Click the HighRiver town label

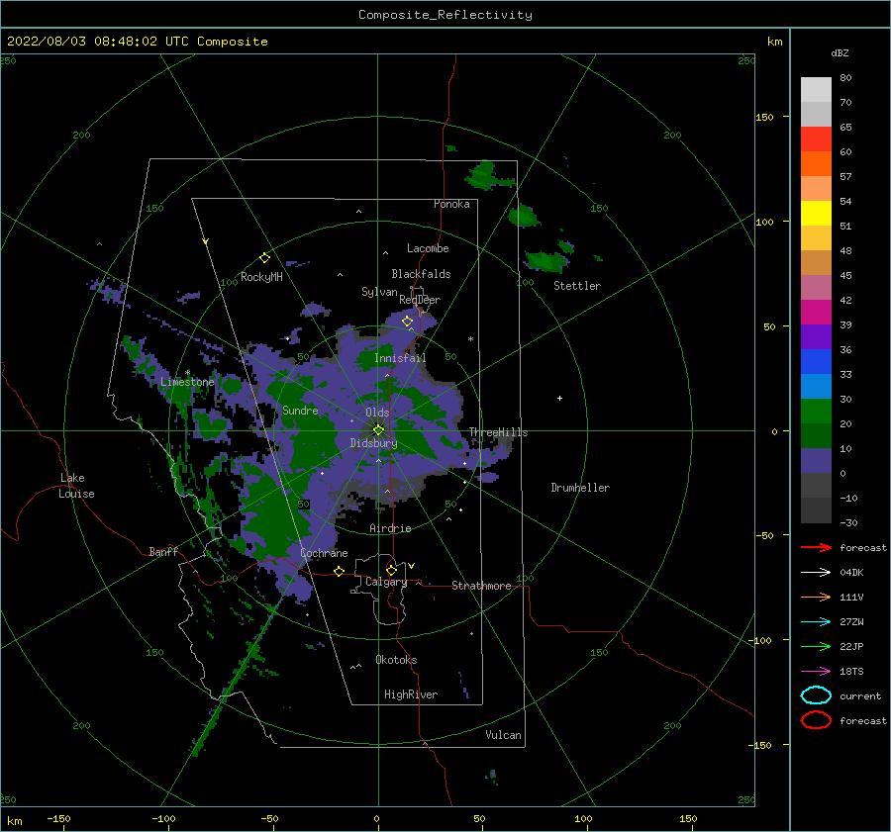tap(411, 694)
